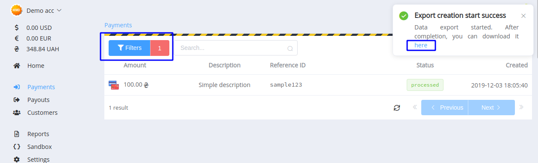
Task: Open Customers in sidebar
Action: click(42, 113)
